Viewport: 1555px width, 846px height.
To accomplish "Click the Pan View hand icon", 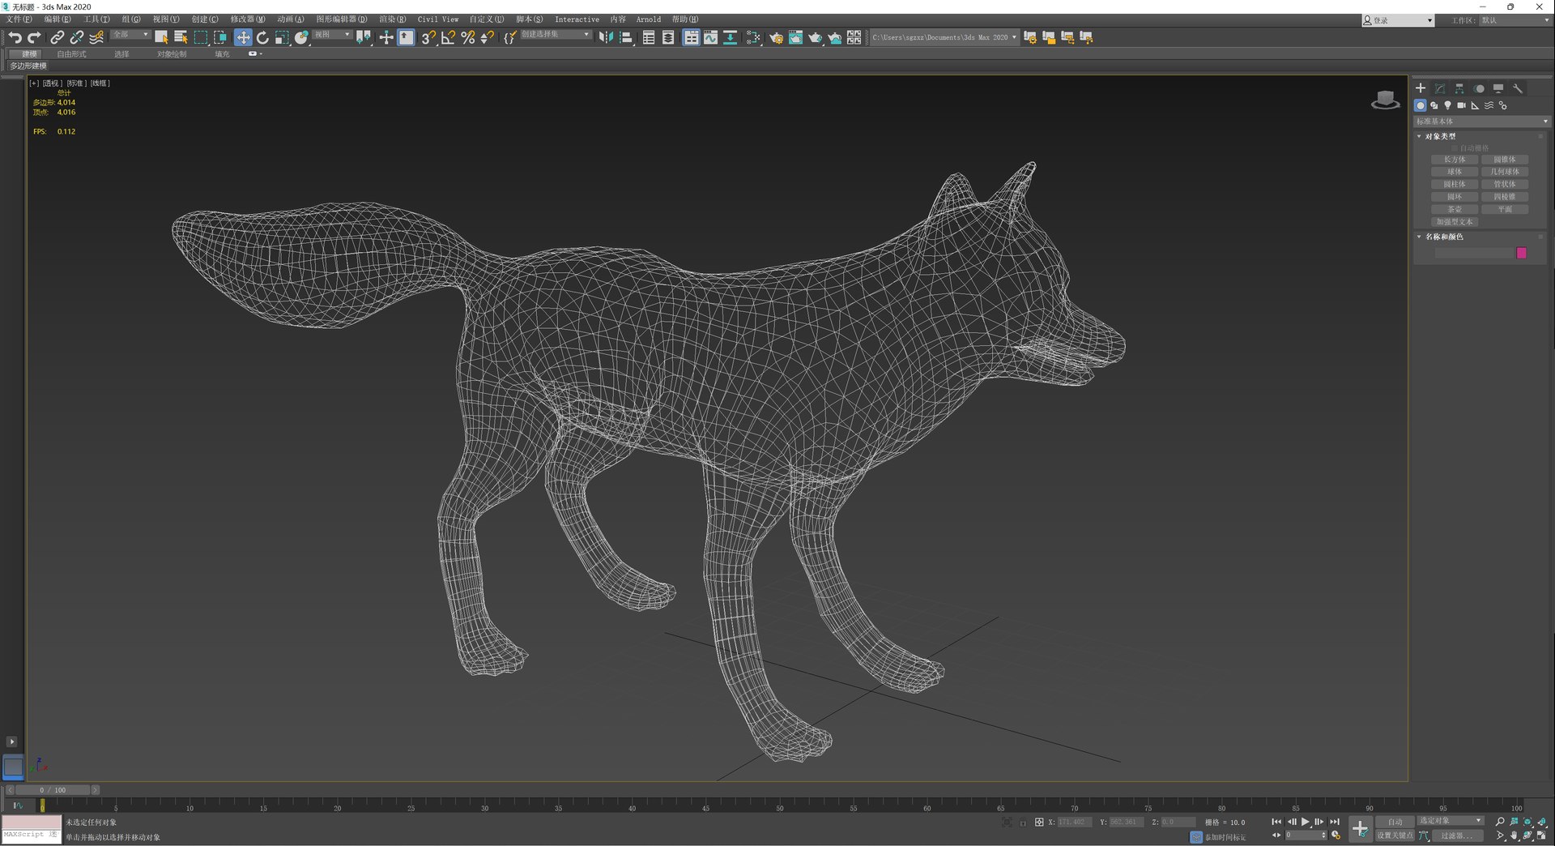I will point(1514,835).
